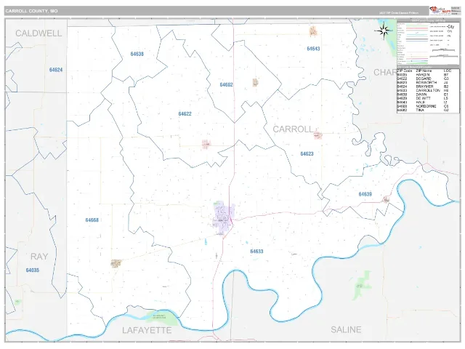Click the large City label in legend
The image size is (465, 349).
(450, 26)
